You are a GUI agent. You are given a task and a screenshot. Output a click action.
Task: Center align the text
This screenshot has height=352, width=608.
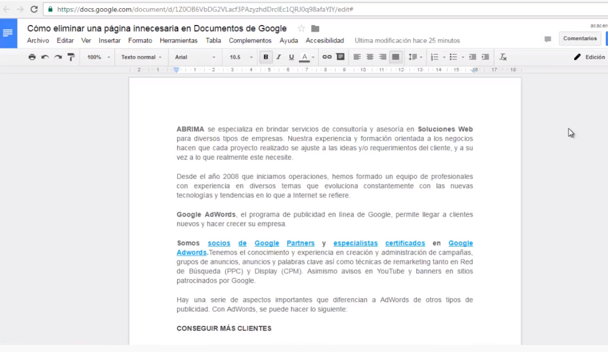point(370,57)
